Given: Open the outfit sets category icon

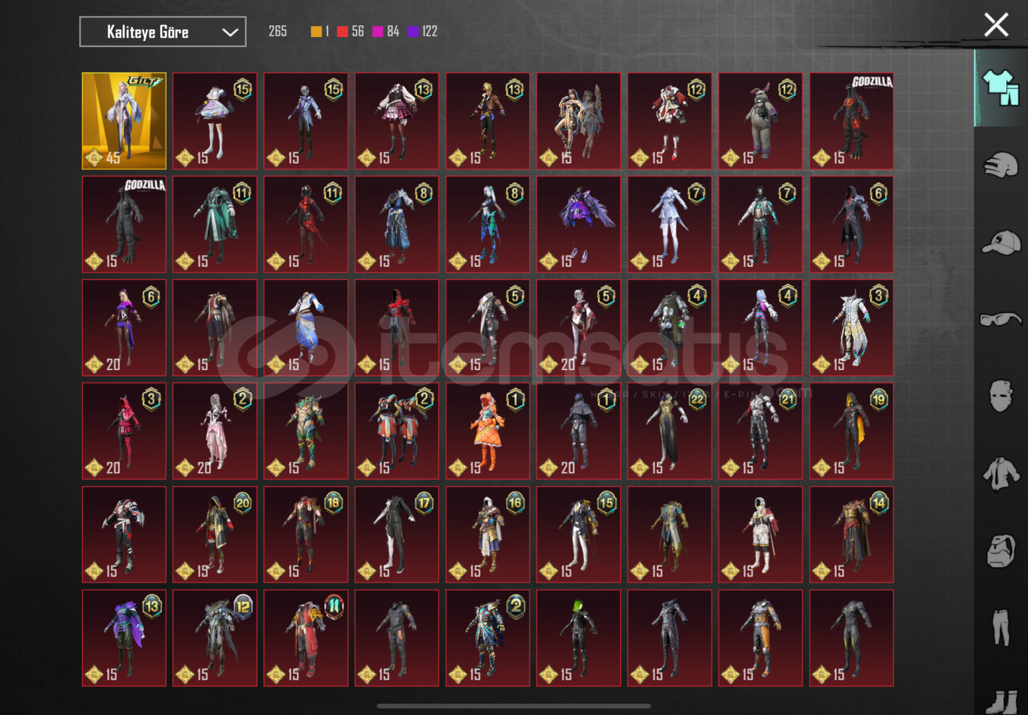Looking at the screenshot, I should coord(1000,88).
